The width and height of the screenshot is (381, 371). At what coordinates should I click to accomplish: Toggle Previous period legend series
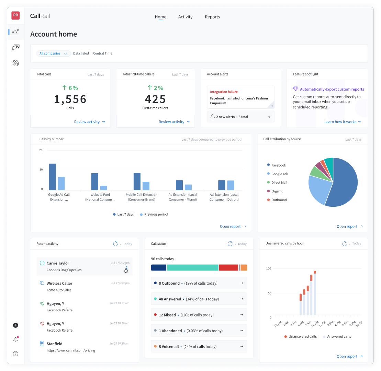tap(154, 214)
